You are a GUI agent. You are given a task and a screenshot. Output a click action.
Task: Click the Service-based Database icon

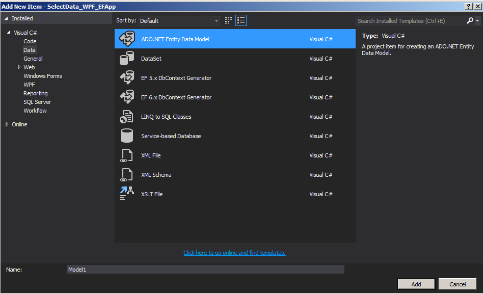126,136
